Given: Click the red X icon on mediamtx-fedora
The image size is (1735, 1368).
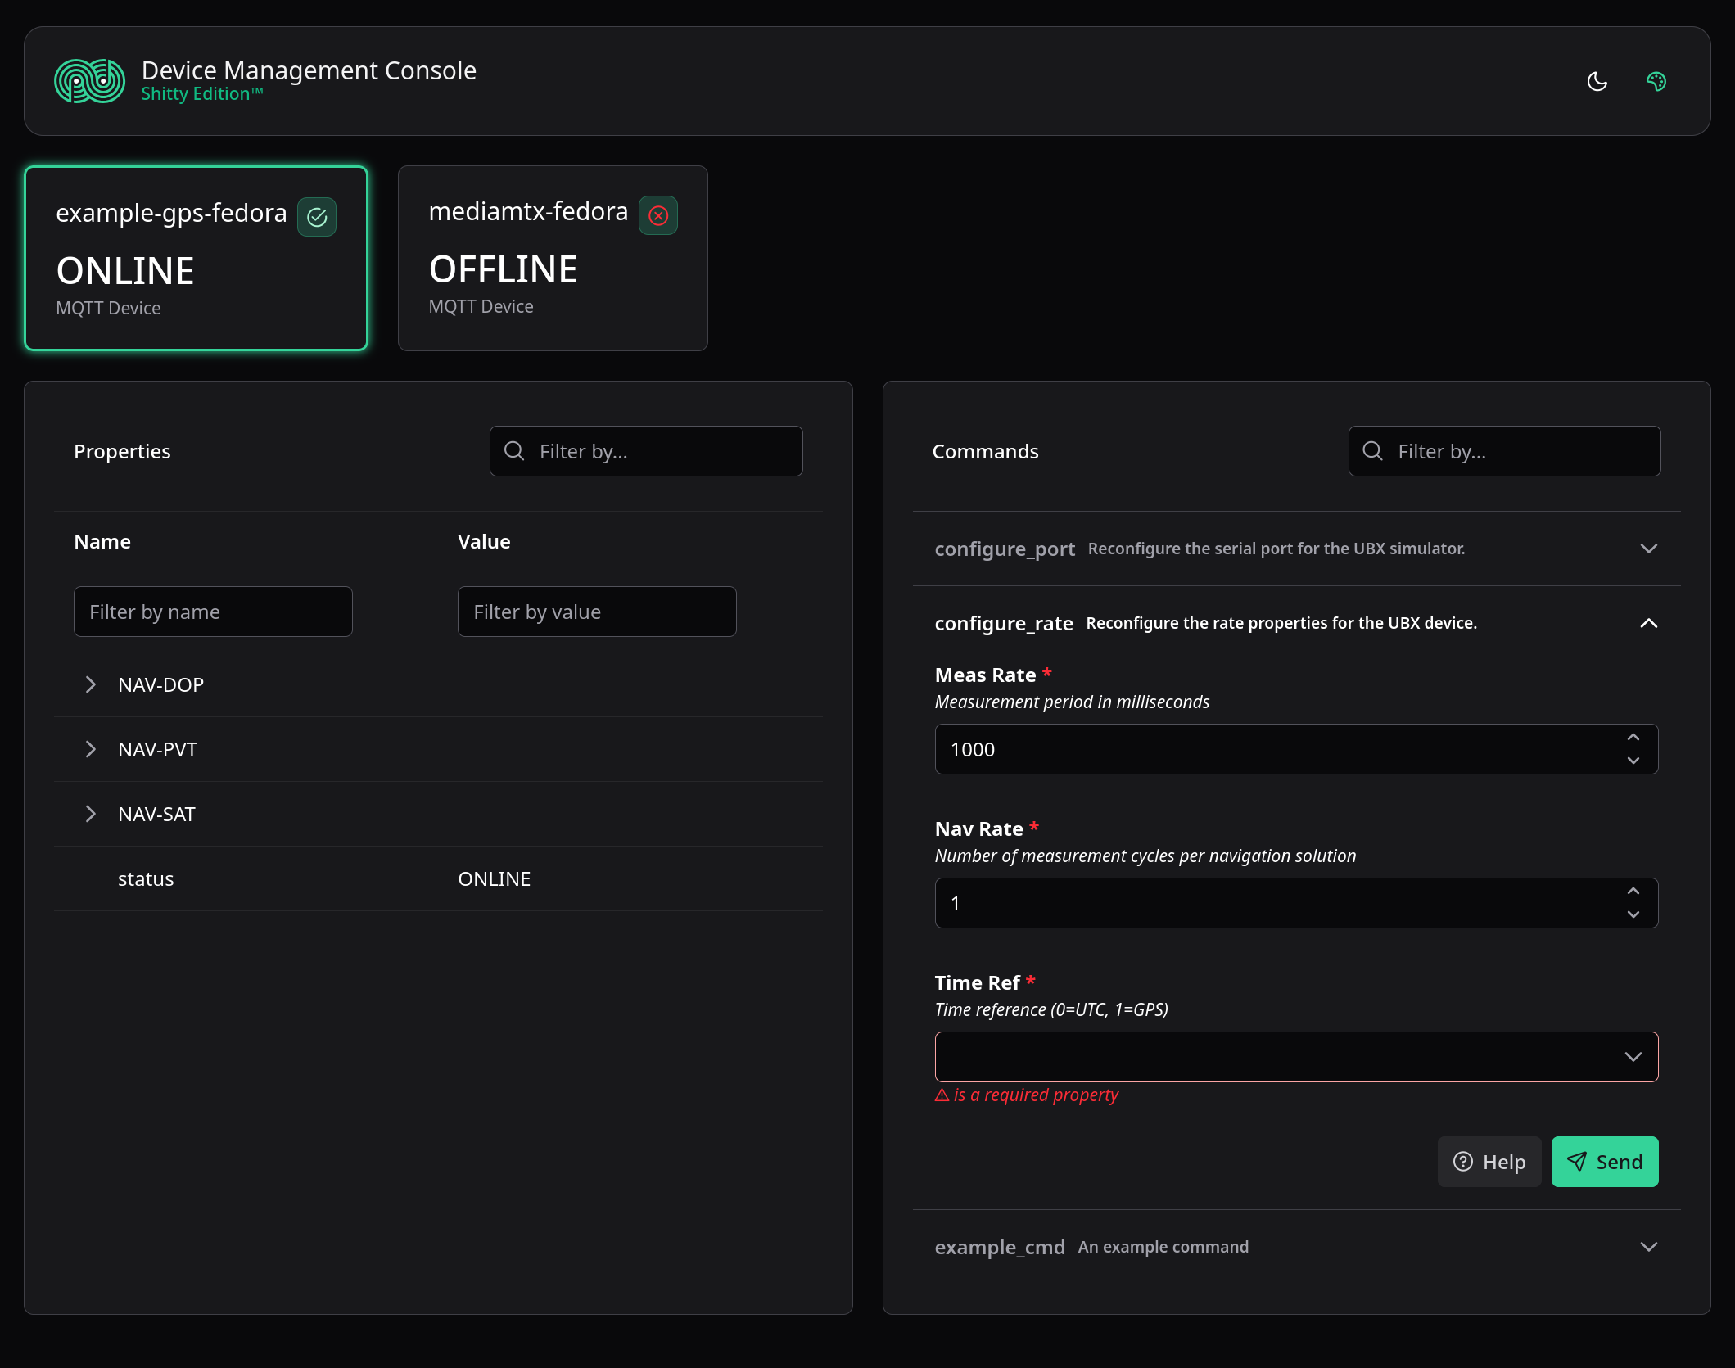Looking at the screenshot, I should [x=658, y=215].
